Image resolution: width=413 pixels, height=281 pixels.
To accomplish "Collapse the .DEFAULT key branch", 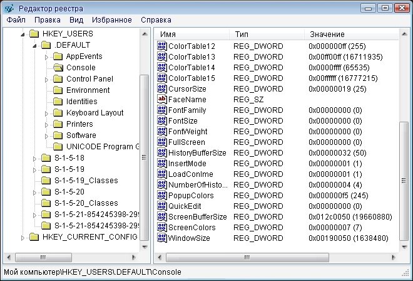I will click(34, 45).
